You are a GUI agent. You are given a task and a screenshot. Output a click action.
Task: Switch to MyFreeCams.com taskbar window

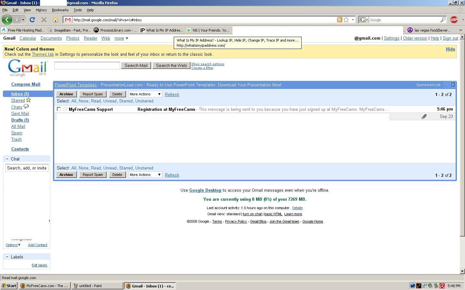[45, 285]
